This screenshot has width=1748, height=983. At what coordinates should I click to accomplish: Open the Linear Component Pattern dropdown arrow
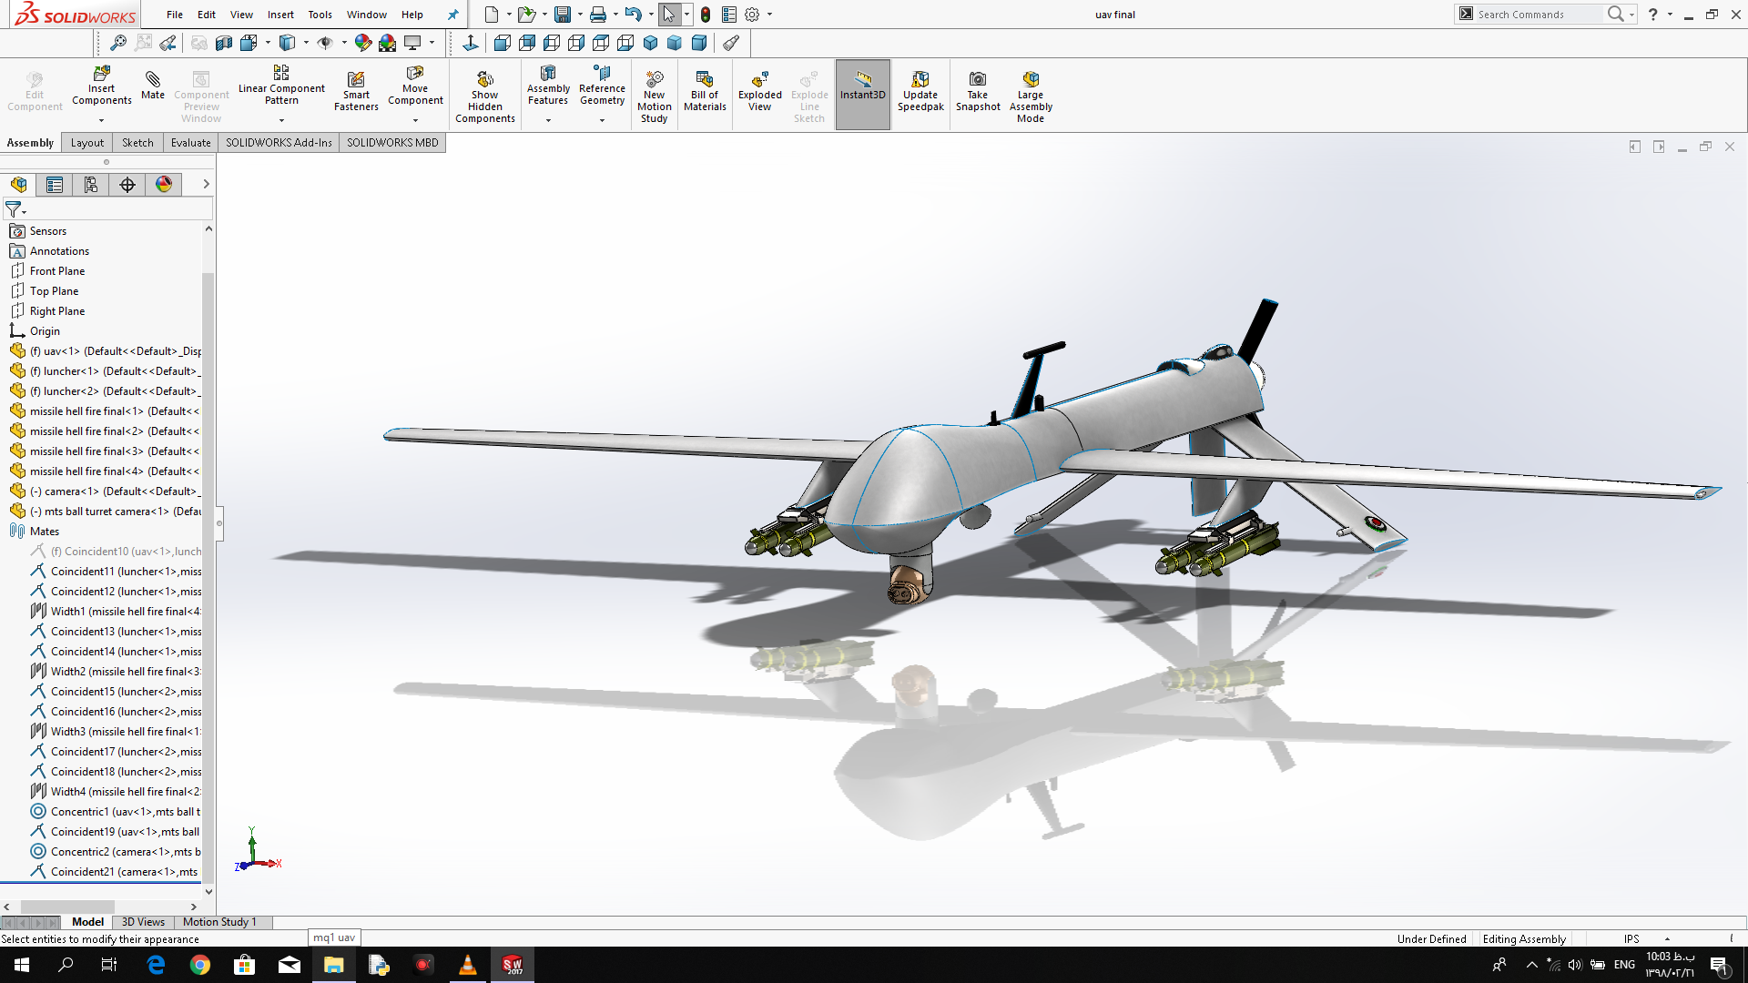[281, 120]
